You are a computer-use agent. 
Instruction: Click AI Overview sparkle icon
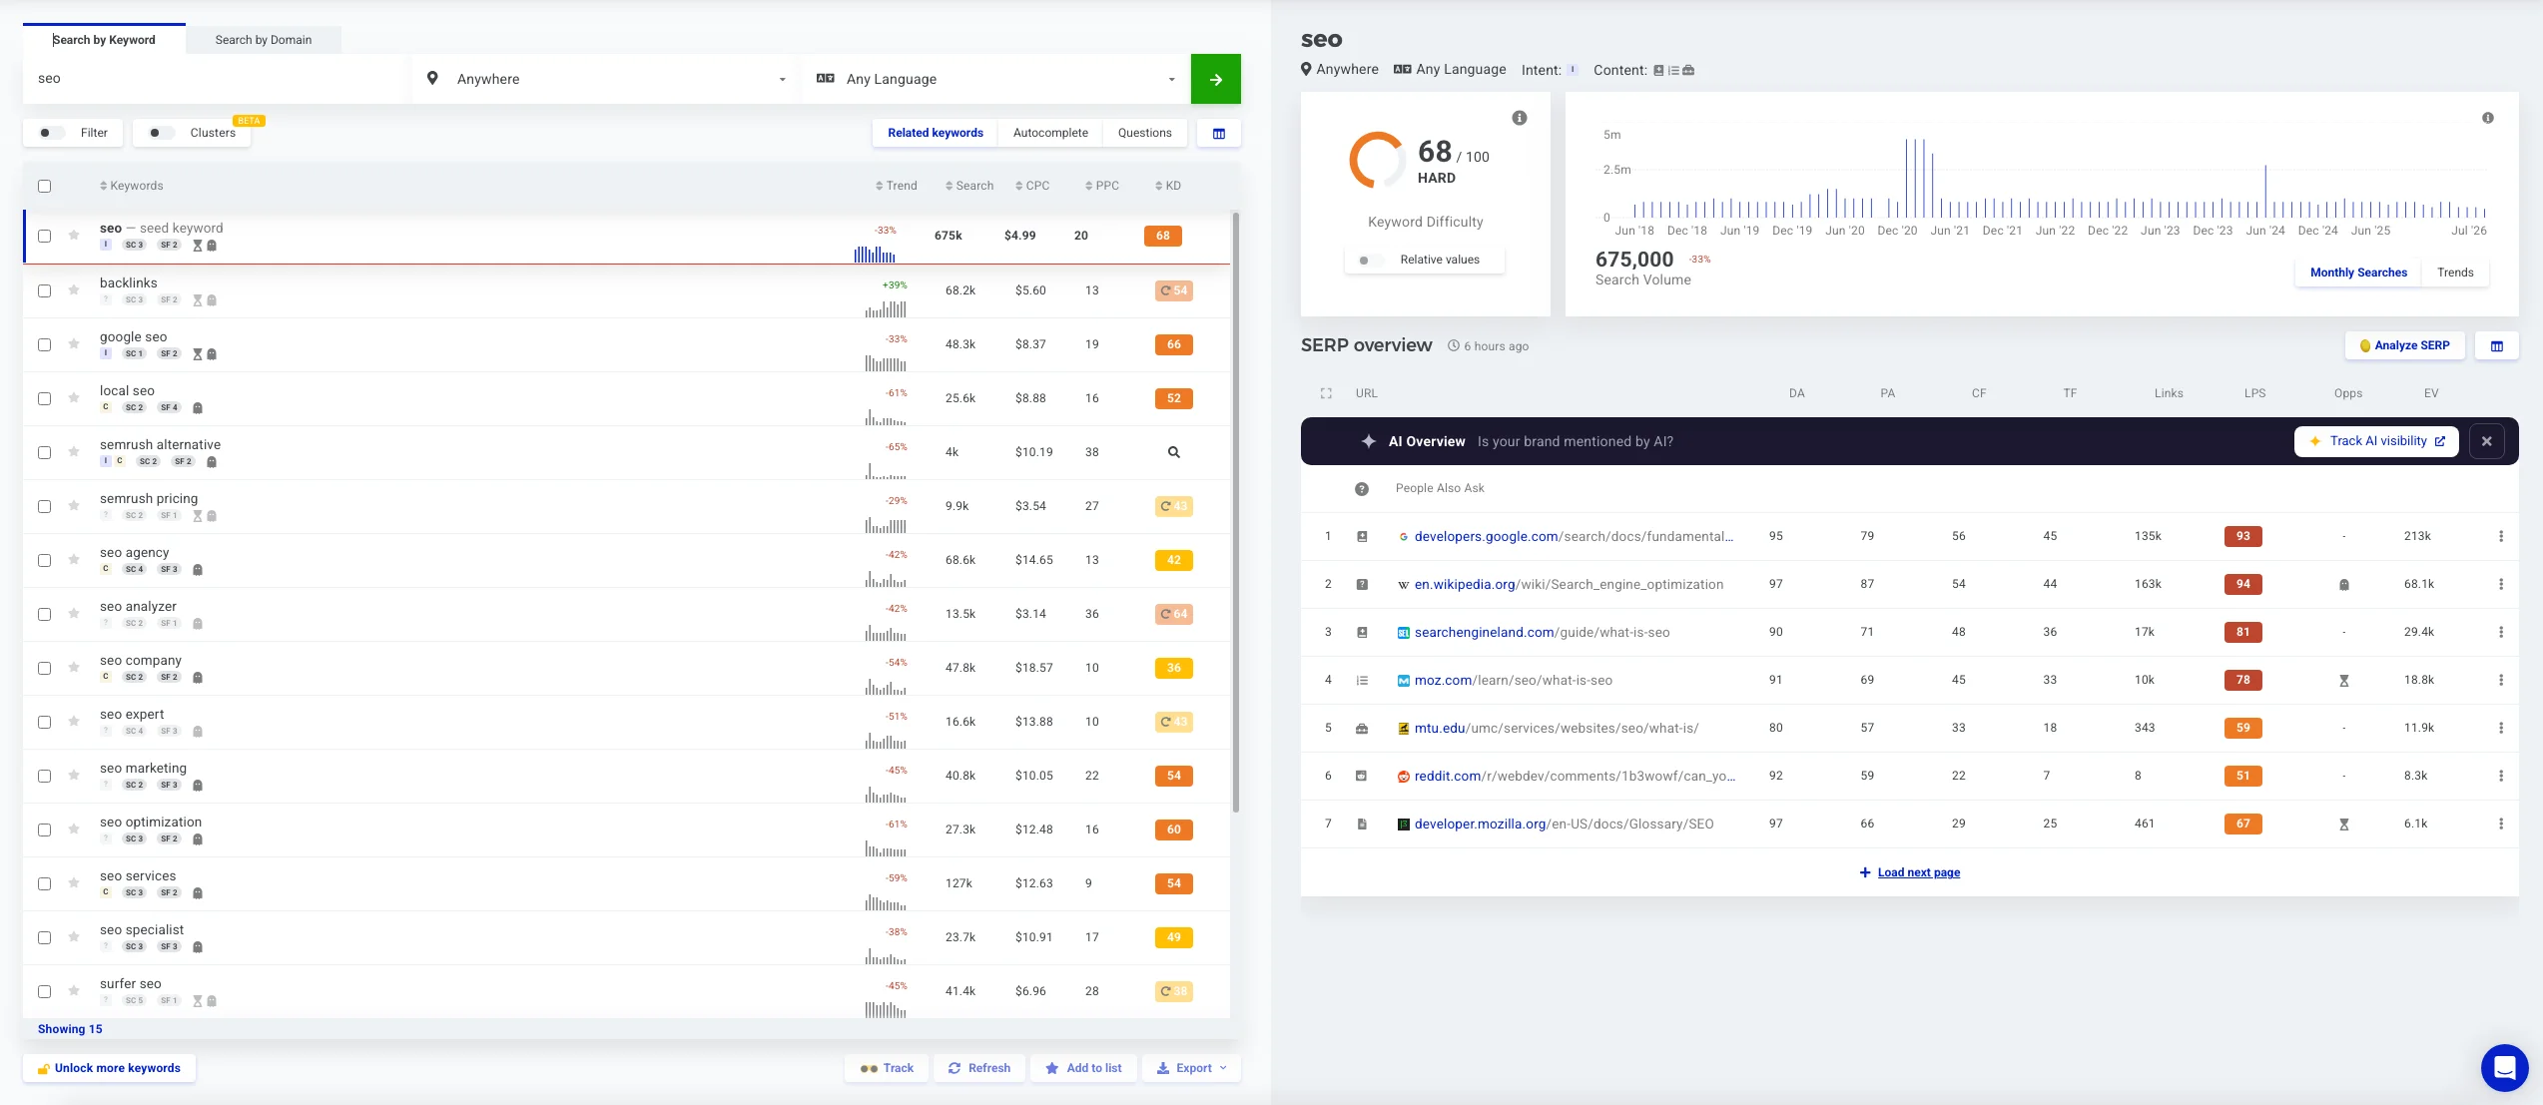point(1369,441)
